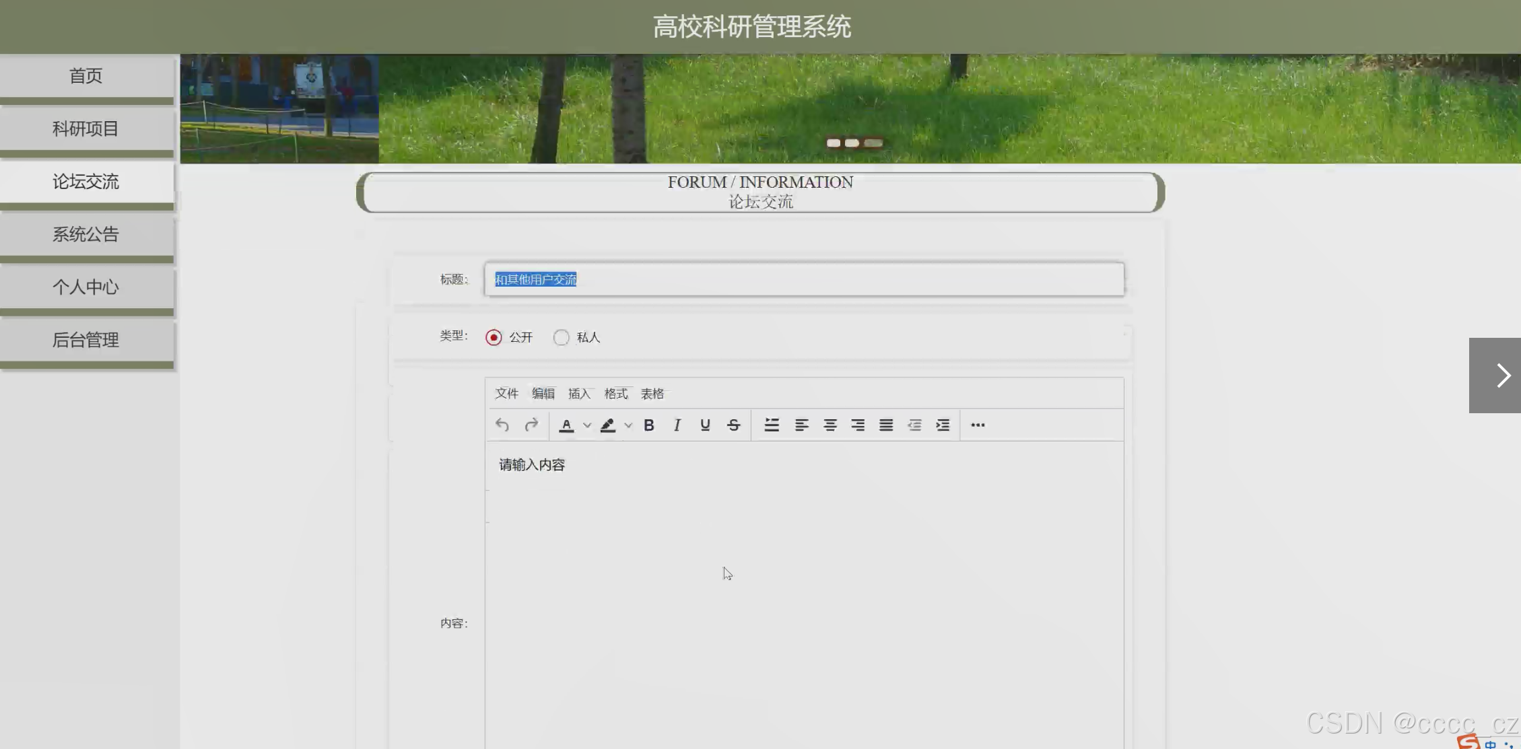Image resolution: width=1521 pixels, height=749 pixels.
Task: Toggle bold formatting in the editor
Action: 649,425
